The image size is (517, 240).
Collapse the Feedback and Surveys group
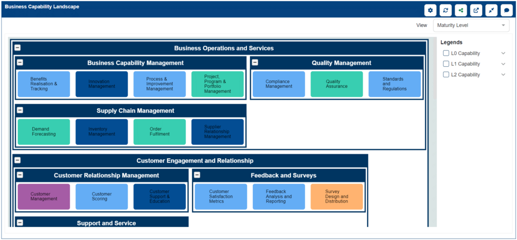coord(197,175)
